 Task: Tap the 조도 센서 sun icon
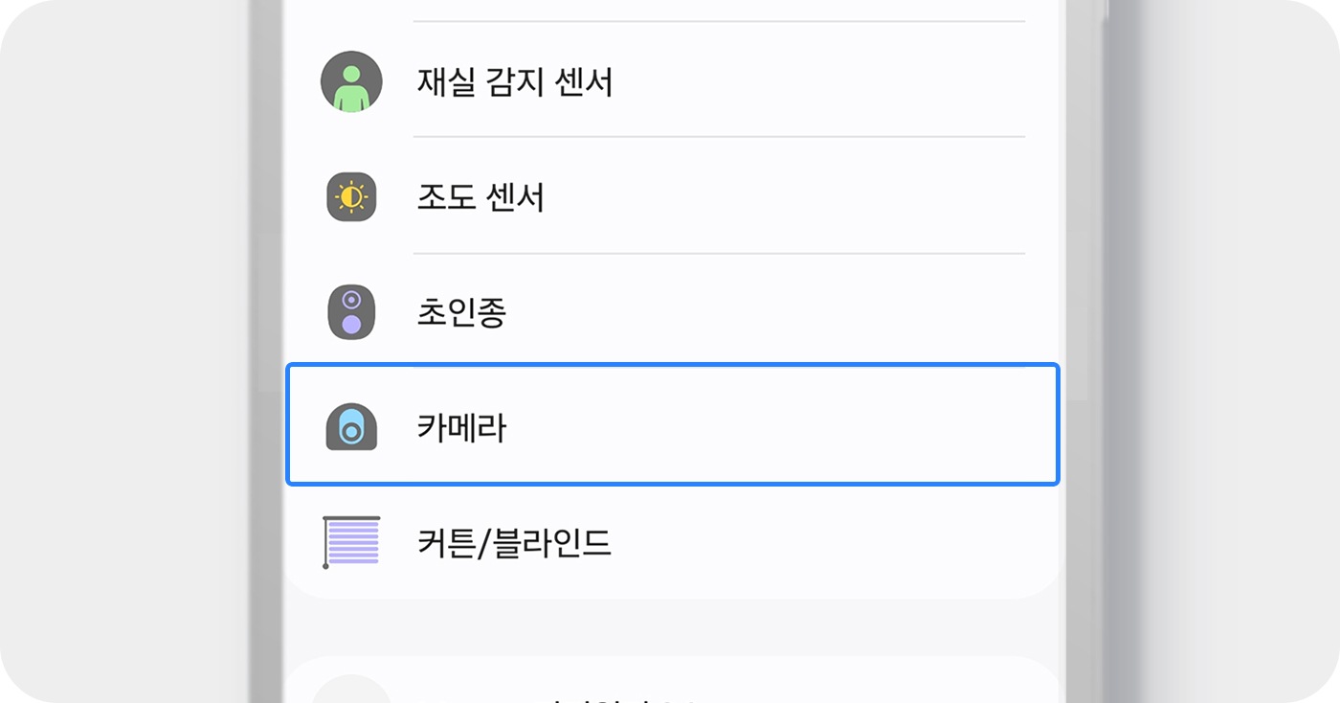[x=351, y=197]
